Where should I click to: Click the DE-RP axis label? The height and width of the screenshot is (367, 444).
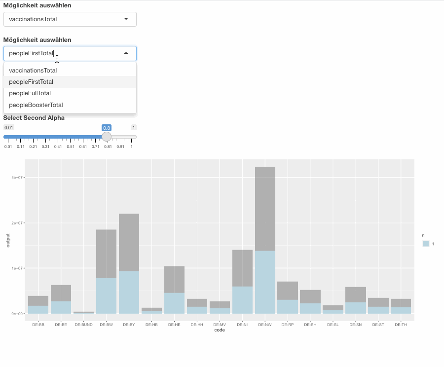(x=288, y=325)
